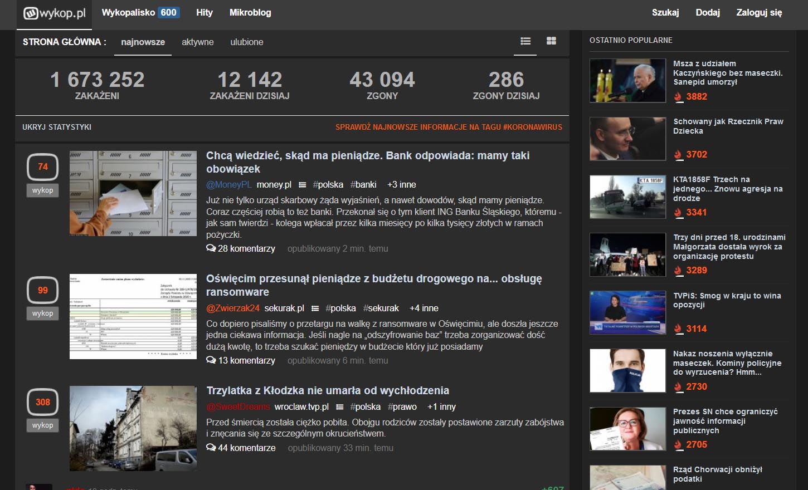Click flame icon next to 3702

tap(678, 155)
